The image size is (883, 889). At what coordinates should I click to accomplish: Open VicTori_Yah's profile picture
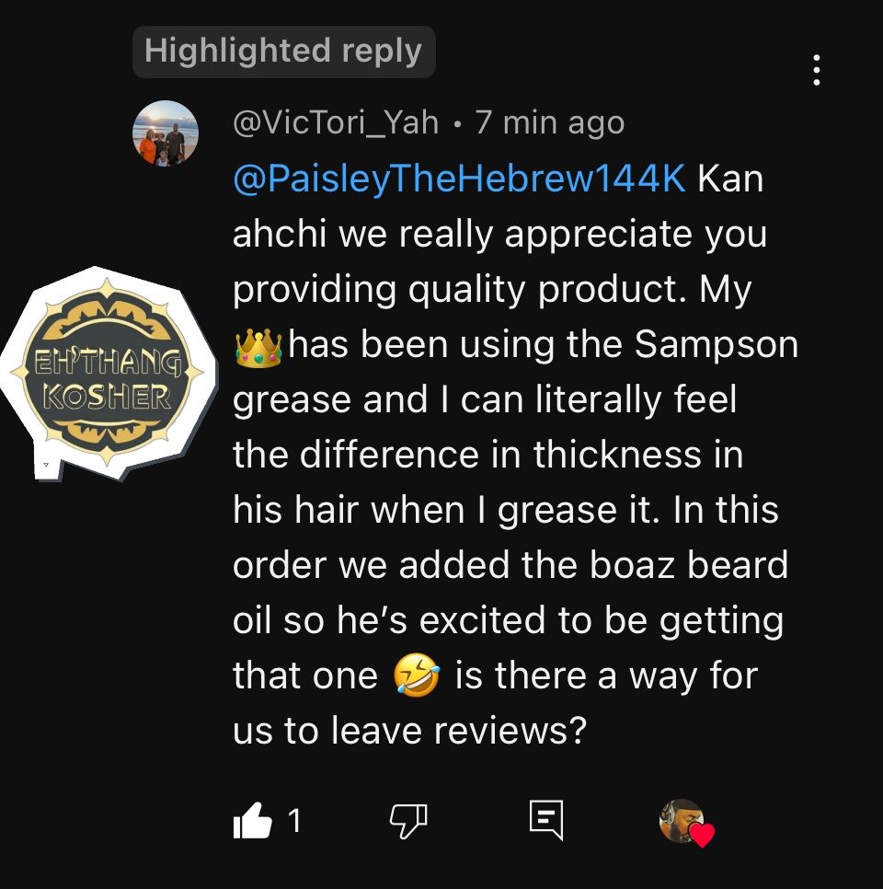166,133
